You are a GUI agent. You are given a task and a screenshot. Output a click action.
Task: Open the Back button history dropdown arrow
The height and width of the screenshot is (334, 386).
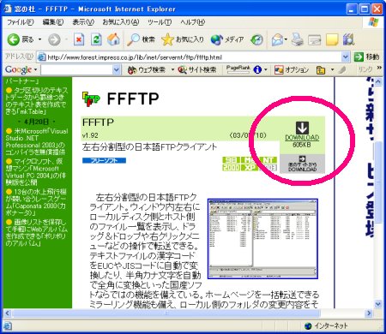coord(39,39)
